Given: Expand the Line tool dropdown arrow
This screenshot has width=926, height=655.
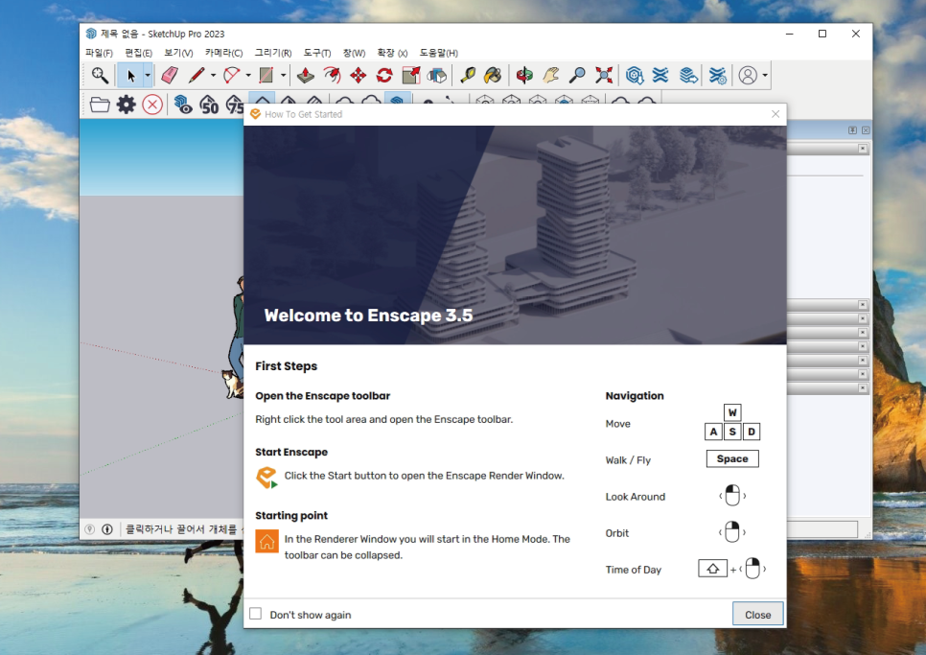Looking at the screenshot, I should point(213,76).
